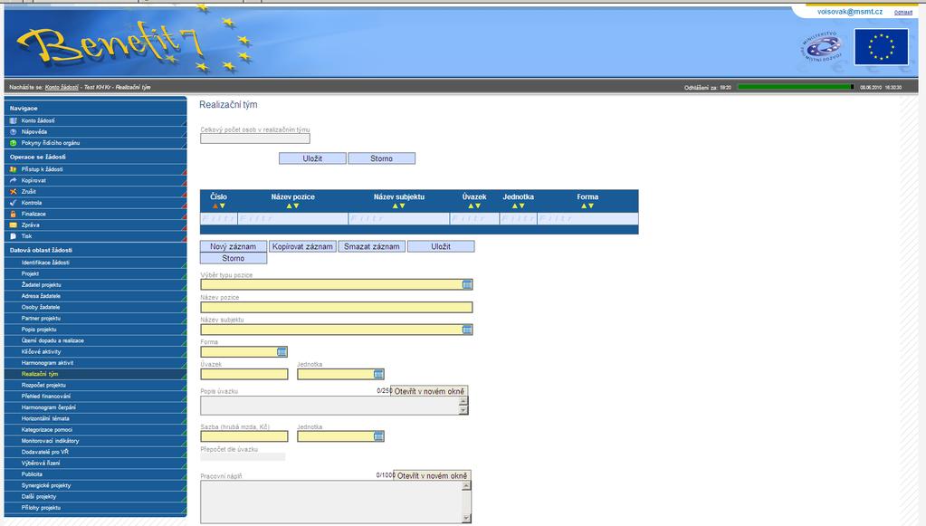Click the European Union flag logo
Image resolution: width=926 pixels, height=526 pixels.
point(881,47)
